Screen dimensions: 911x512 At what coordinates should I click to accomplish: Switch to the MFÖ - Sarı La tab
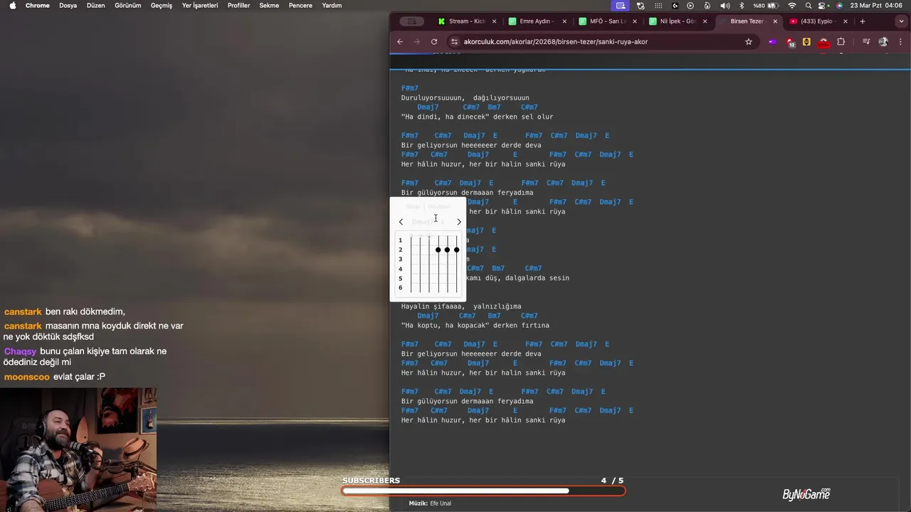607,21
